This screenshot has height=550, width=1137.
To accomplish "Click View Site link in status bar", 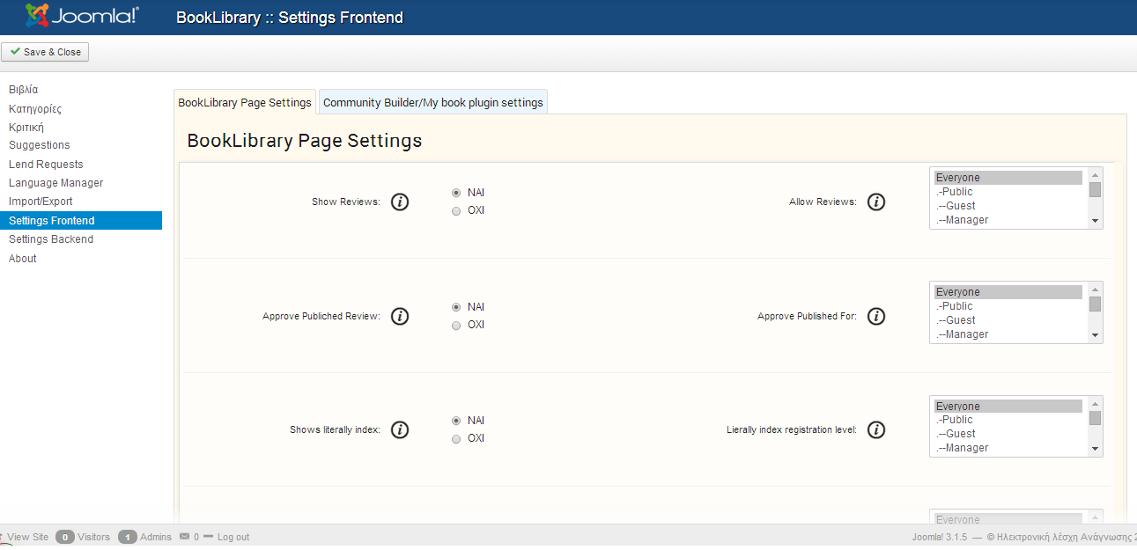I will coord(26,537).
